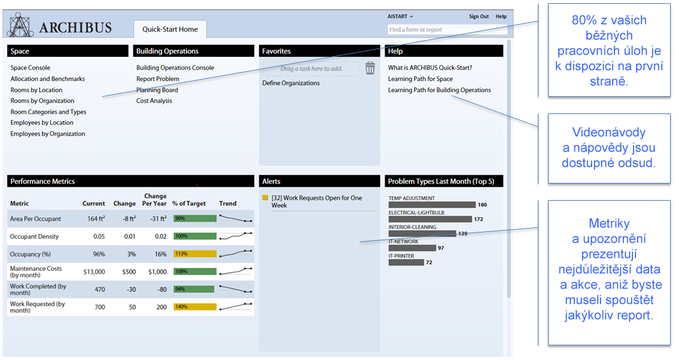Open Allocation and Benchmarks
Viewport: 679px width, 360px height.
coord(48,79)
